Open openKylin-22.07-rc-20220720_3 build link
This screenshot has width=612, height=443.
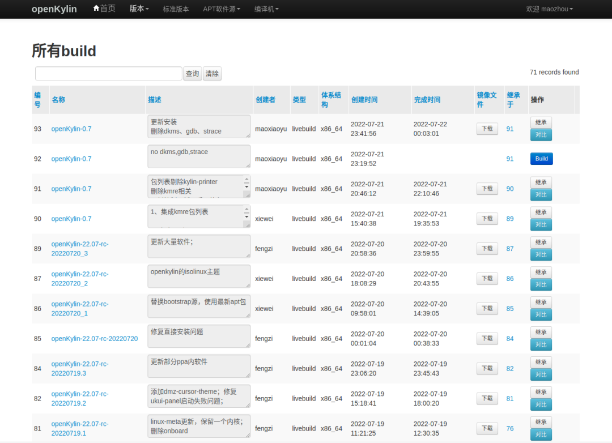(x=80, y=249)
